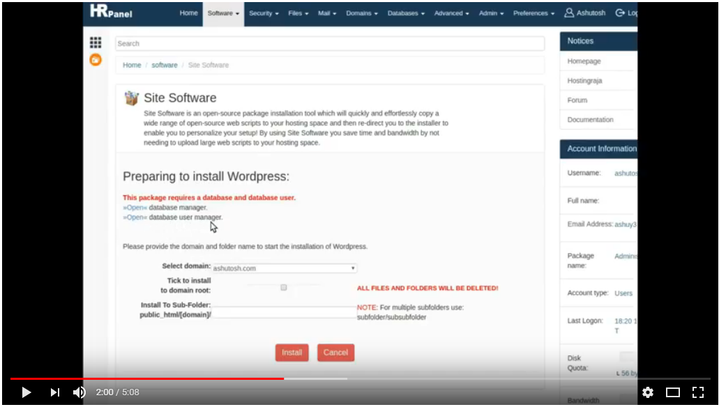Expand the Domains menu
This screenshot has width=719, height=407.
362,13
